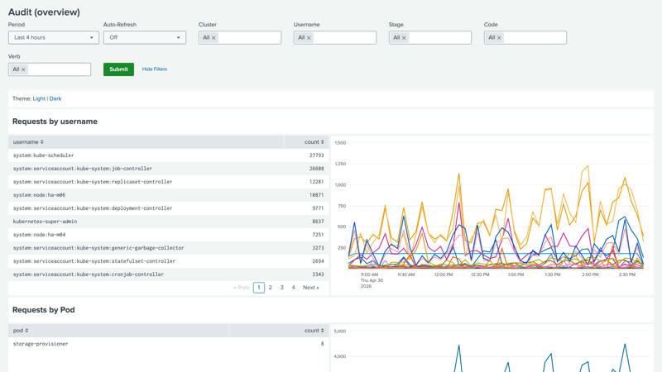Remove the All tag in Cluster filter

(x=213, y=38)
